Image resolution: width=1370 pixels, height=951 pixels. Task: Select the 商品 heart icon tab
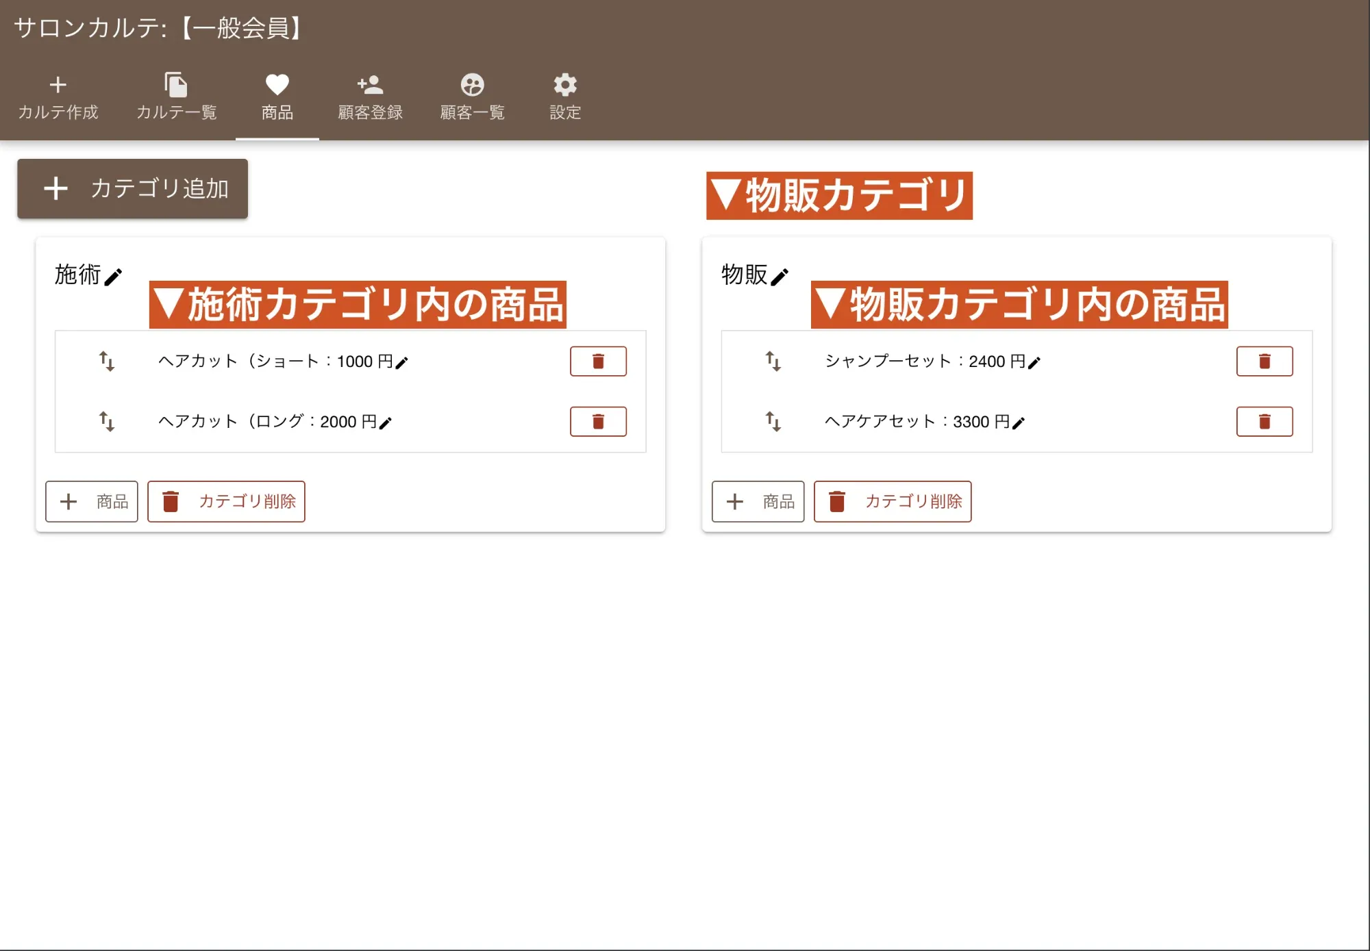(x=276, y=96)
